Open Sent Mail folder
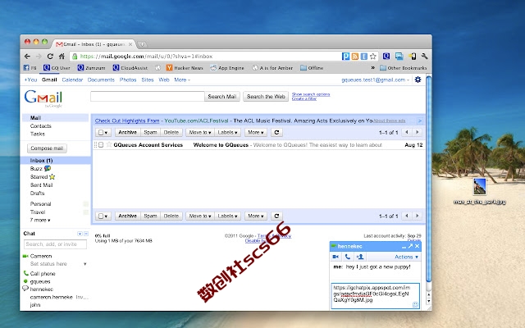The height and width of the screenshot is (328, 525). coord(42,185)
